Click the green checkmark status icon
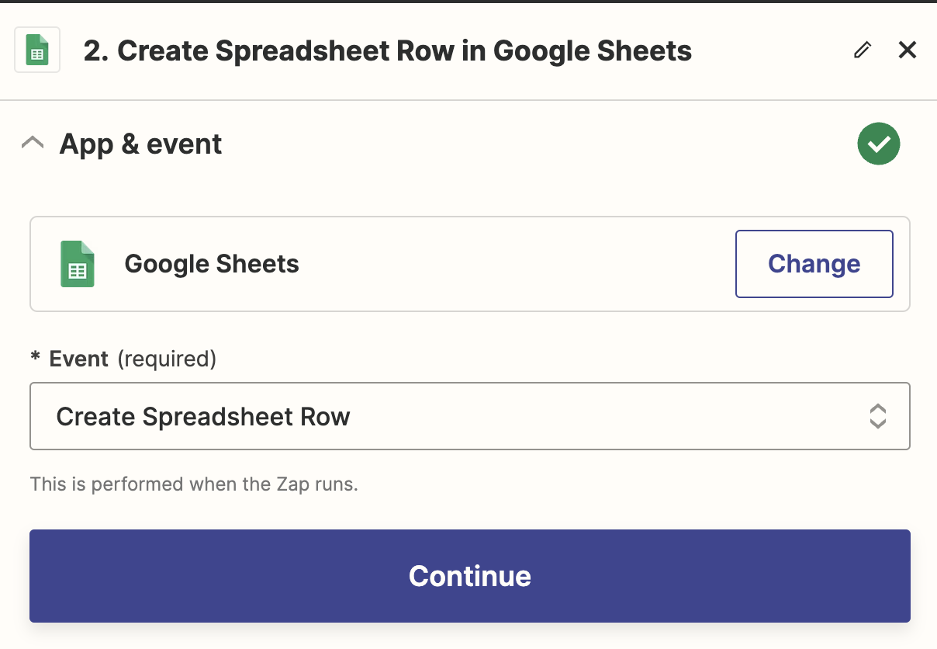The width and height of the screenshot is (937, 649). (x=878, y=144)
